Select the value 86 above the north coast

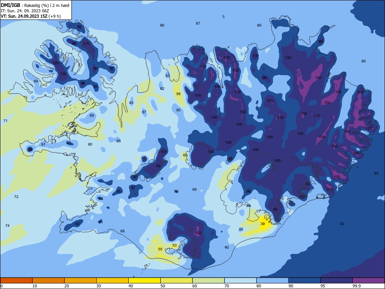point(162,25)
